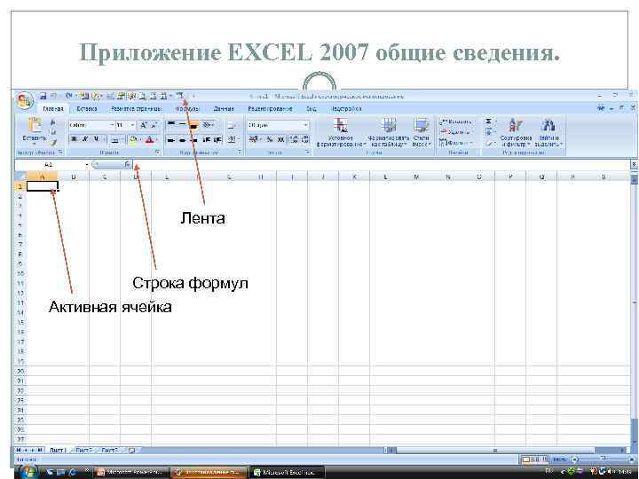
Task: Toggle underline Ч formatting
Action: (96, 139)
